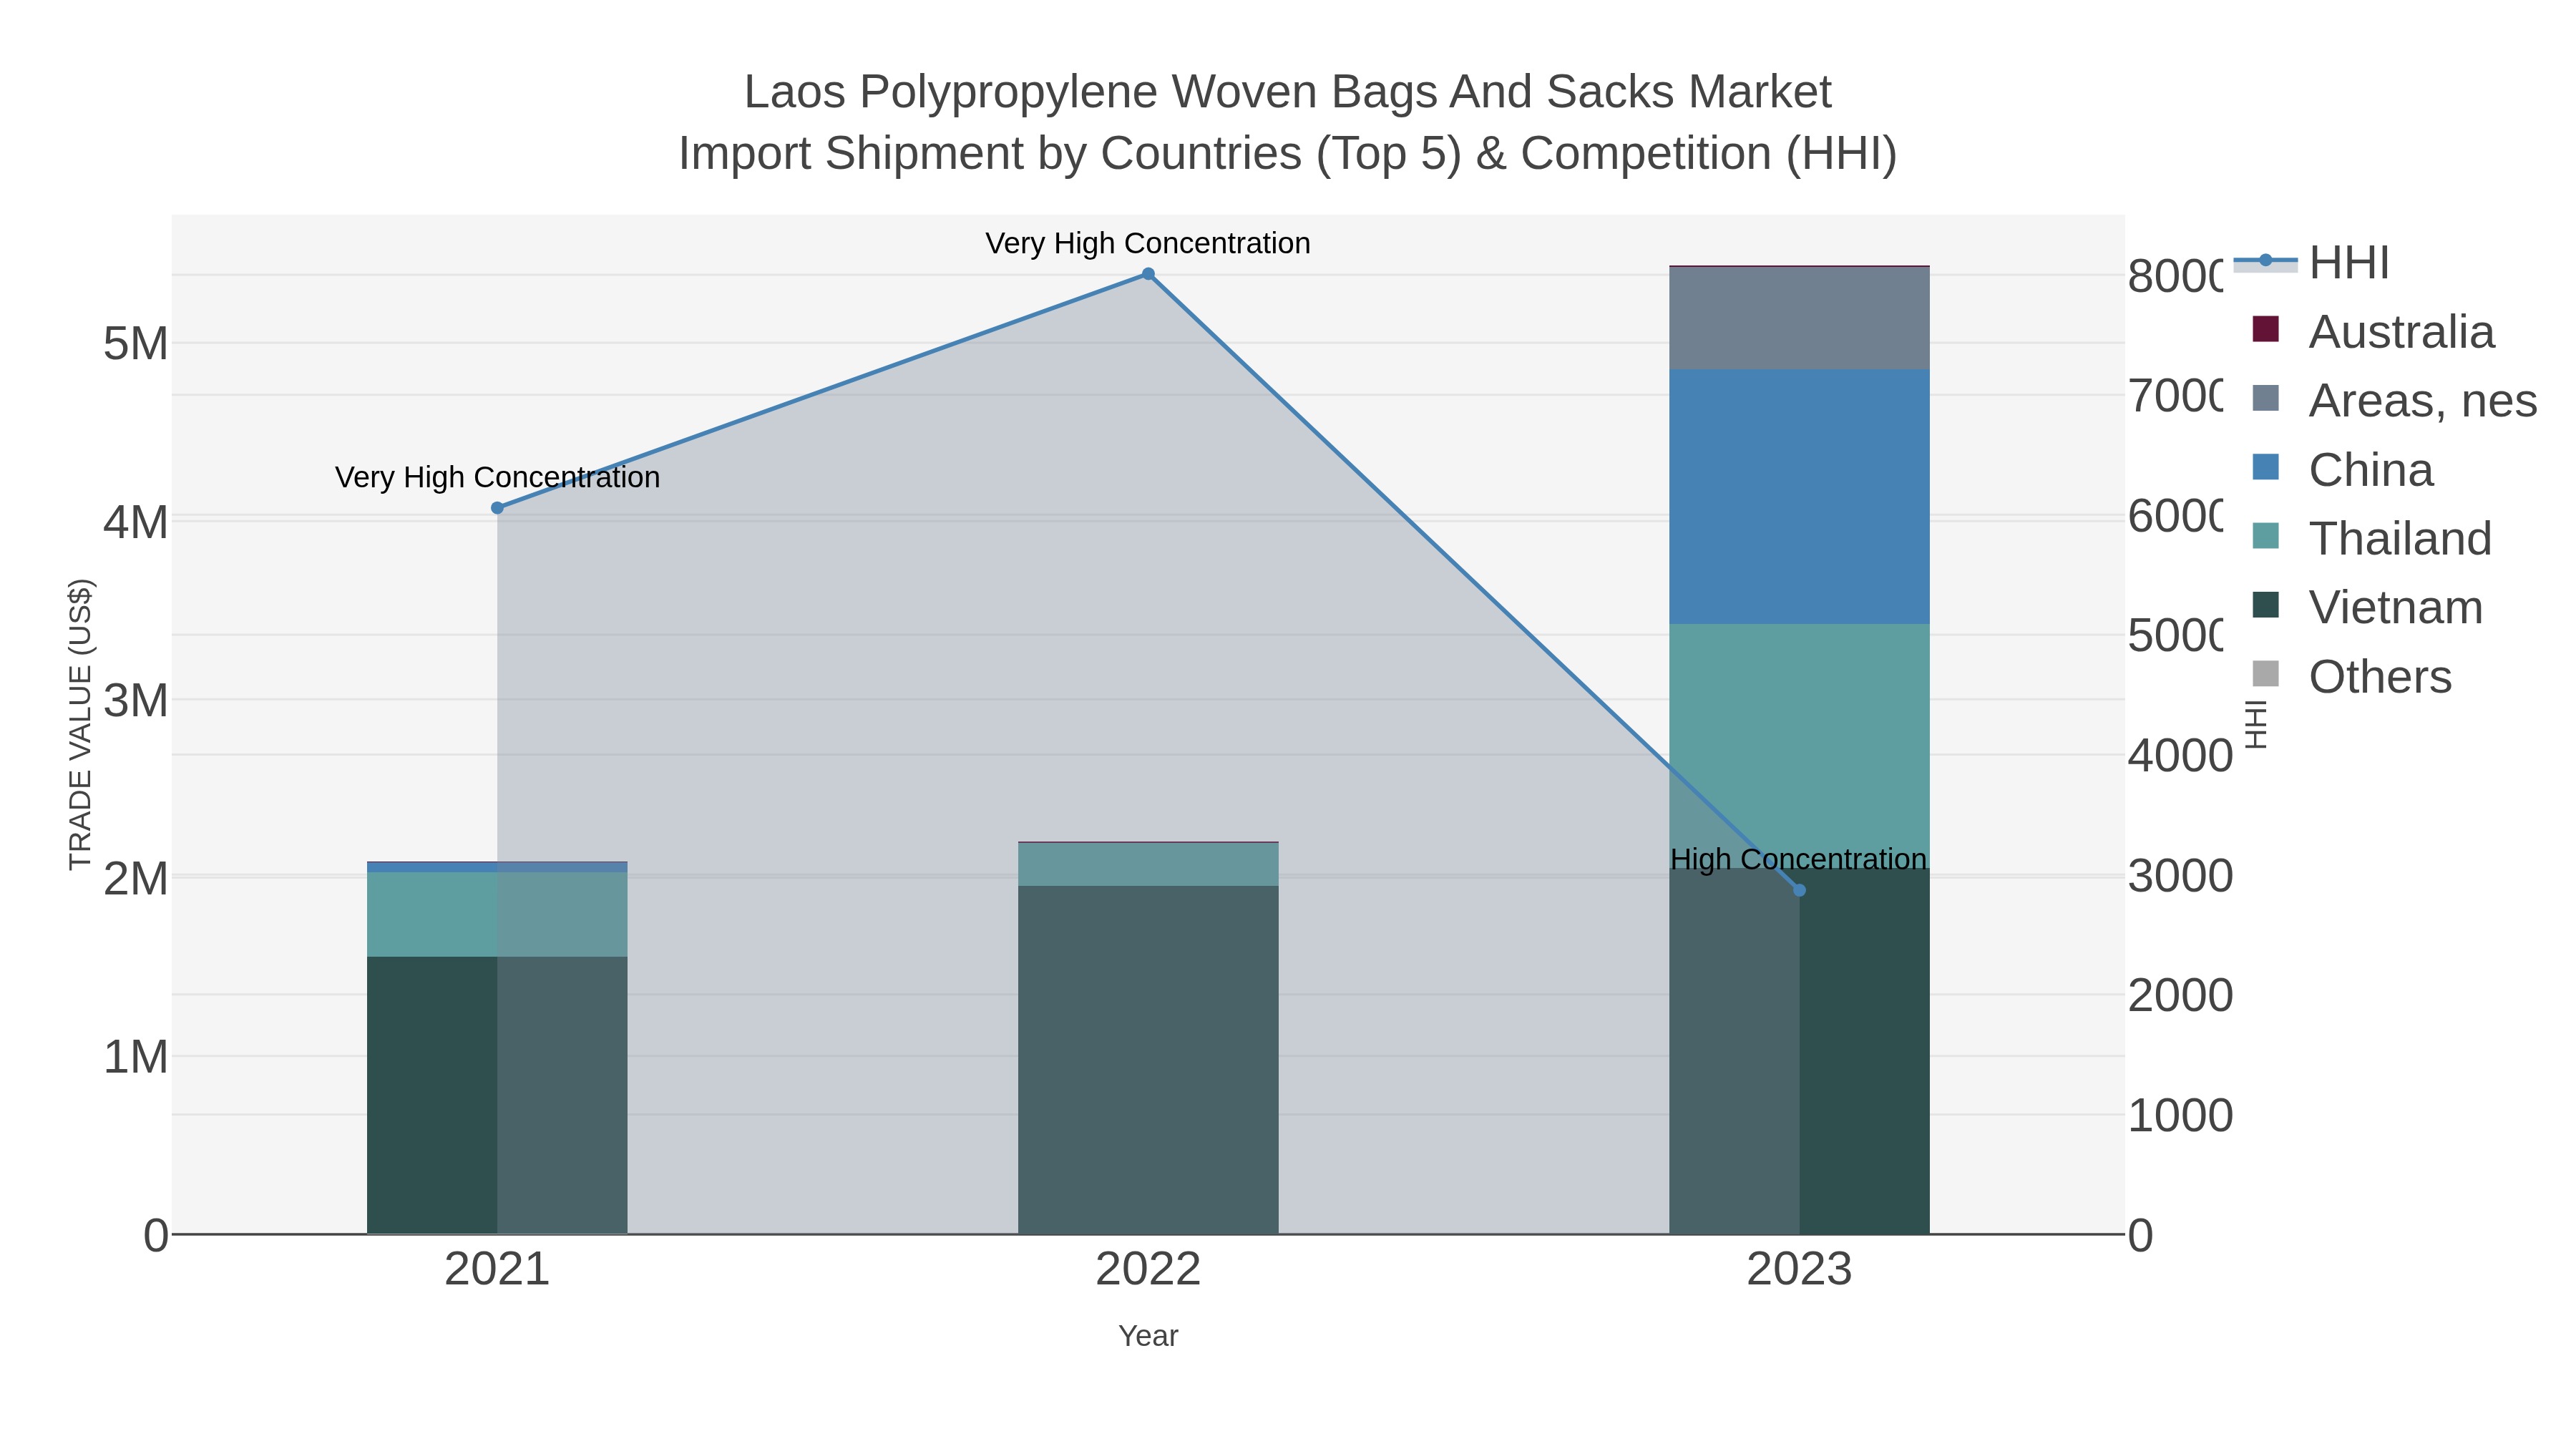2576x1449 pixels.
Task: Select the 2021 HHI data point
Action: click(x=497, y=508)
